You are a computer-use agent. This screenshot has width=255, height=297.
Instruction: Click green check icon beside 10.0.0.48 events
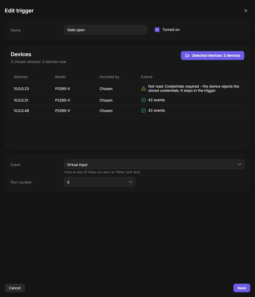click(144, 110)
